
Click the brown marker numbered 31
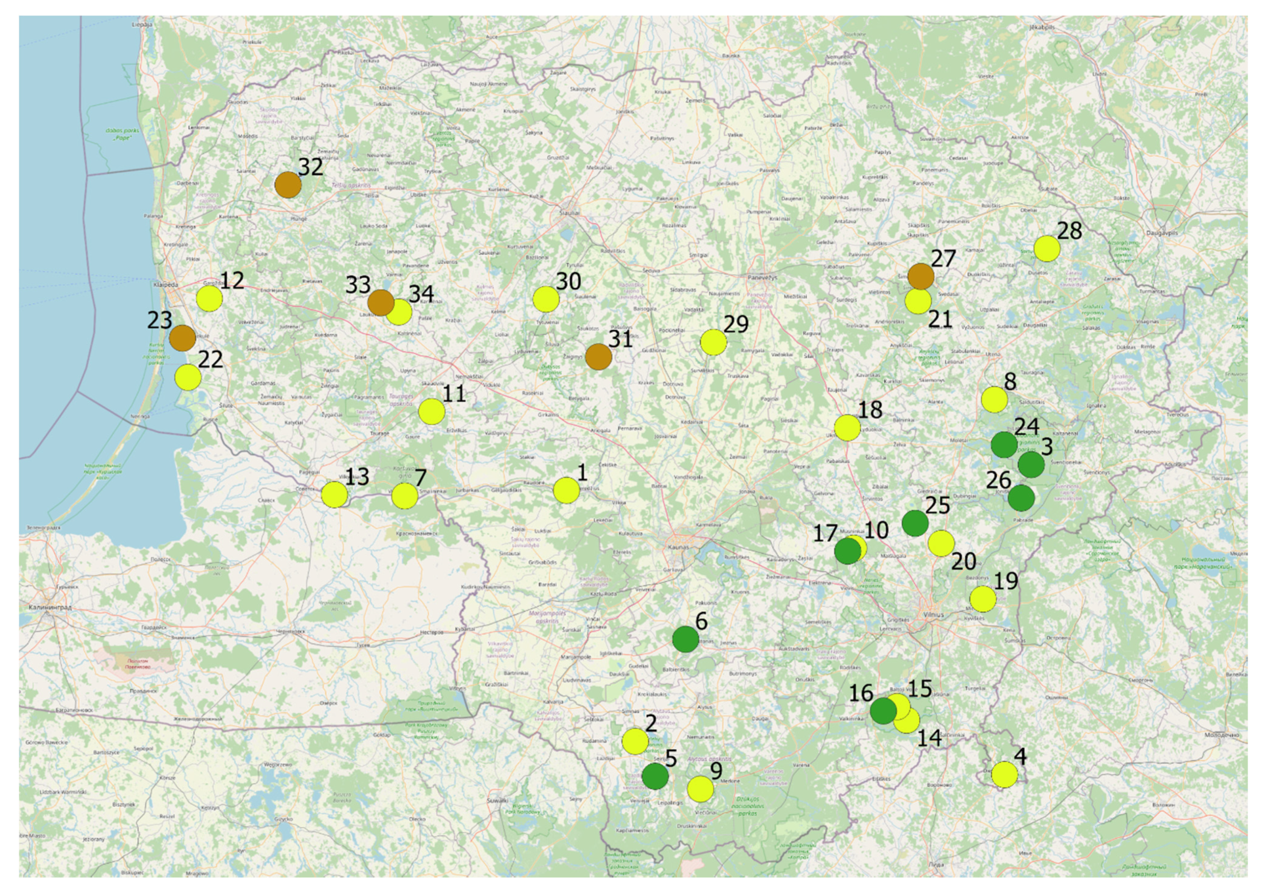(598, 357)
